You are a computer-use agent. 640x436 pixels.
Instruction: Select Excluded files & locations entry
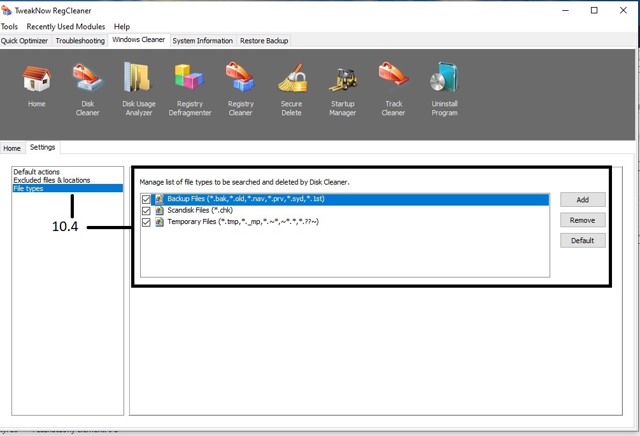52,180
